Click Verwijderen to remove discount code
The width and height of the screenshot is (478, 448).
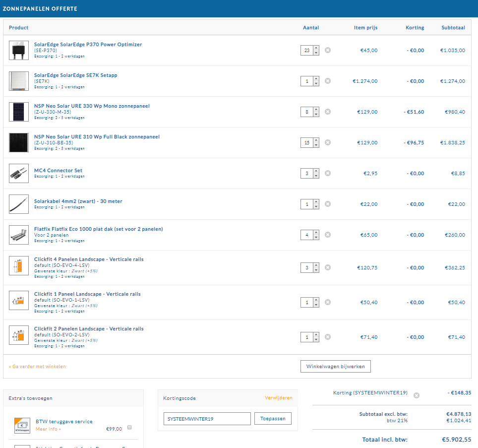click(x=278, y=398)
